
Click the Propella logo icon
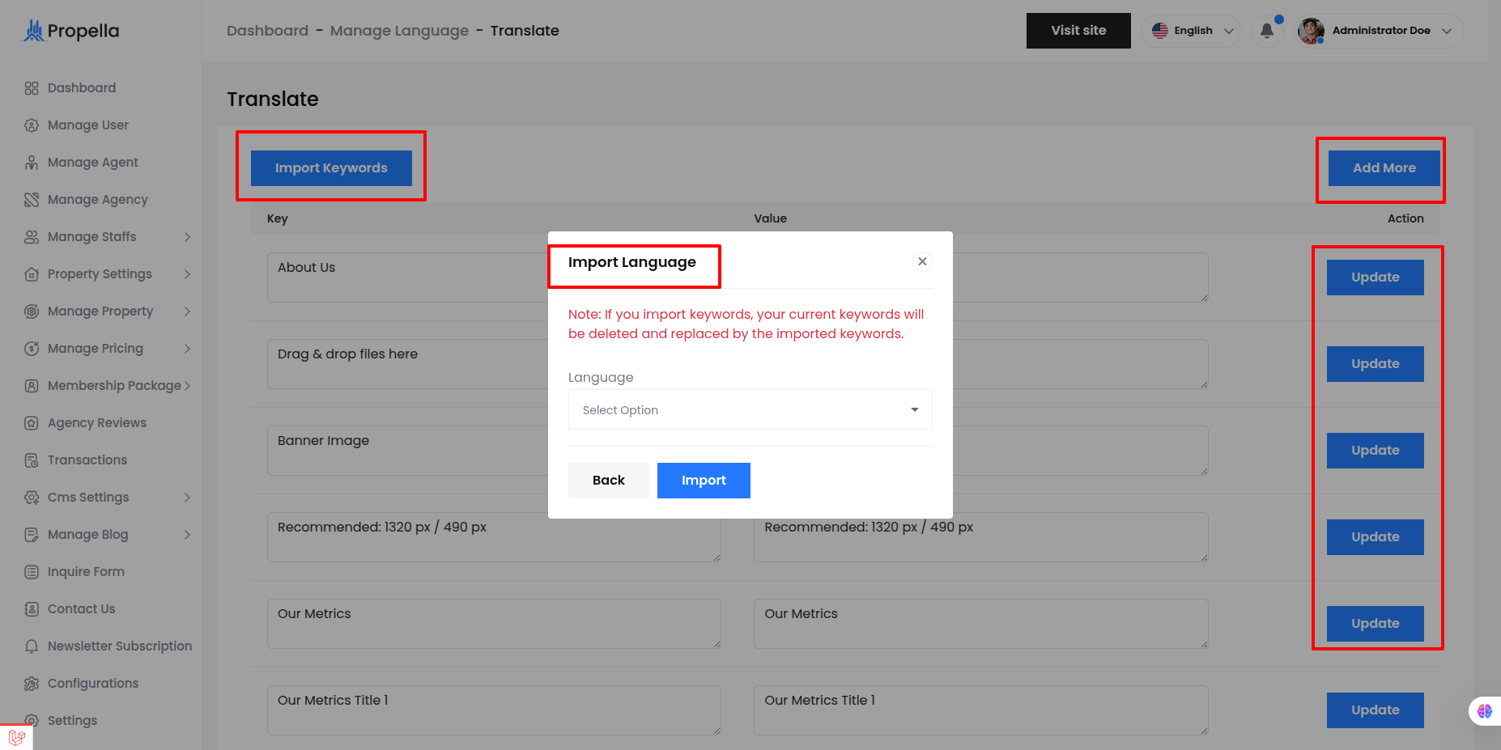[33, 31]
